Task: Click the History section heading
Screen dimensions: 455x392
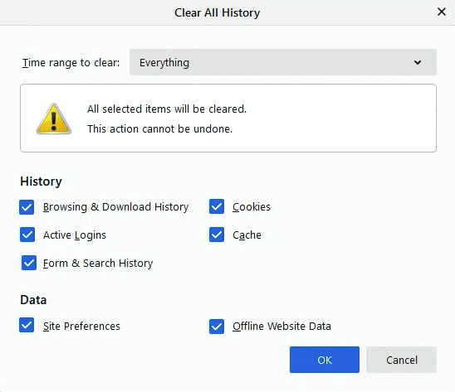Action: pyautogui.click(x=41, y=181)
